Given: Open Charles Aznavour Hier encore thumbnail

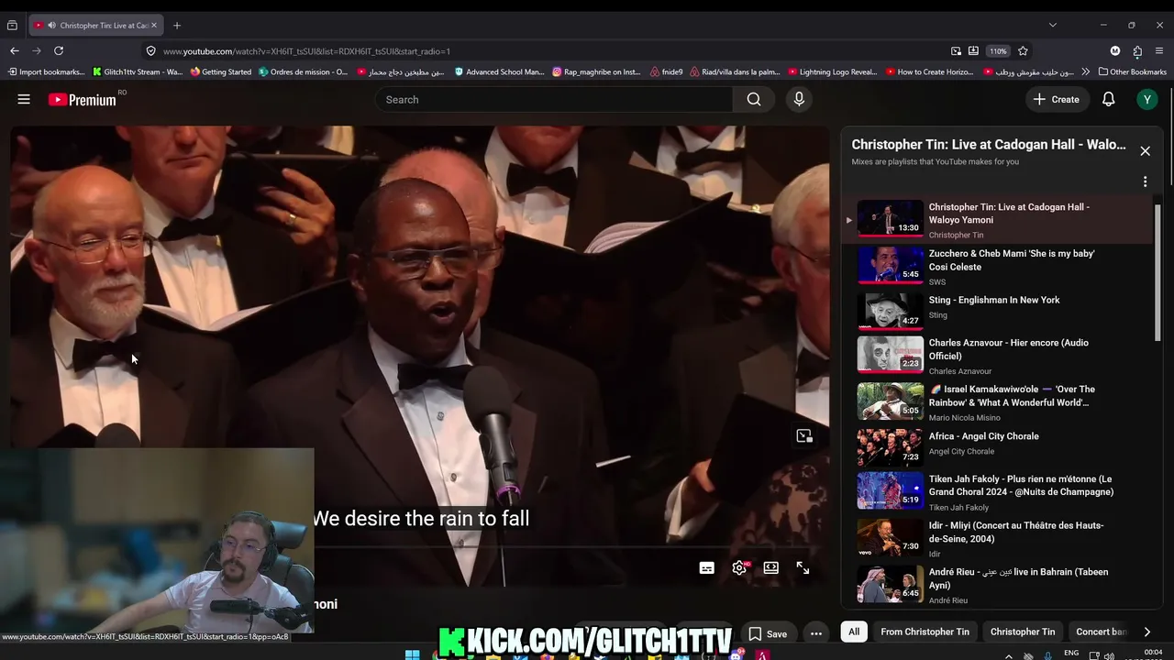Looking at the screenshot, I should 891,355.
